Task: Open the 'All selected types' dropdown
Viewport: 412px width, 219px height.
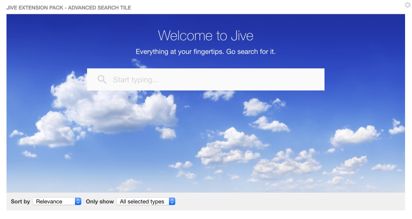Action: pyautogui.click(x=146, y=201)
